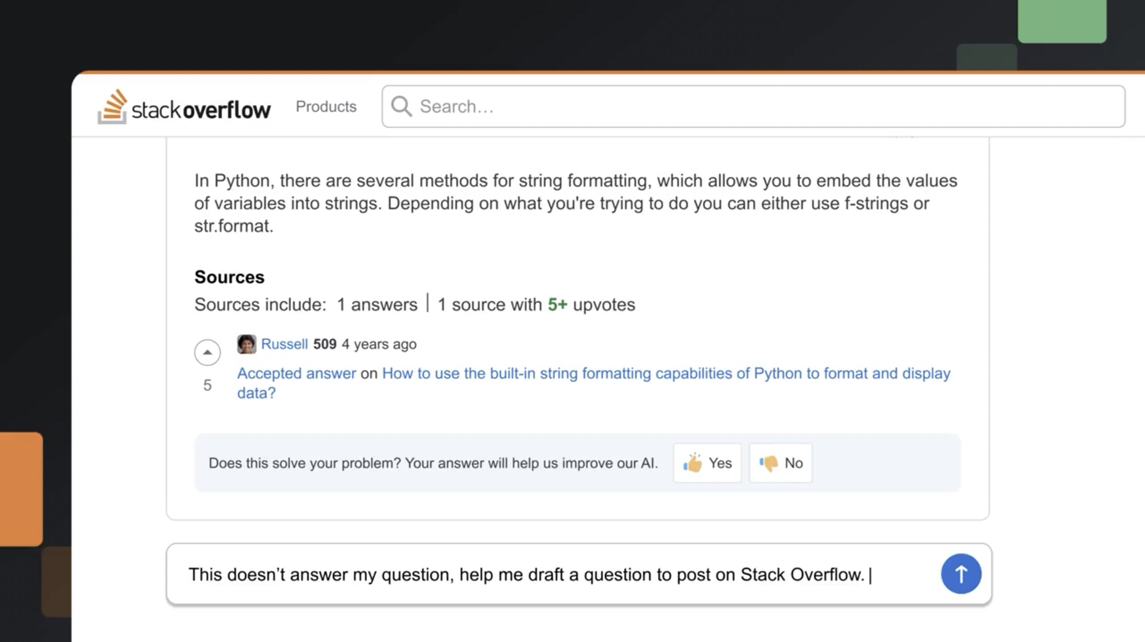Open the Russell user profile link

click(x=284, y=344)
